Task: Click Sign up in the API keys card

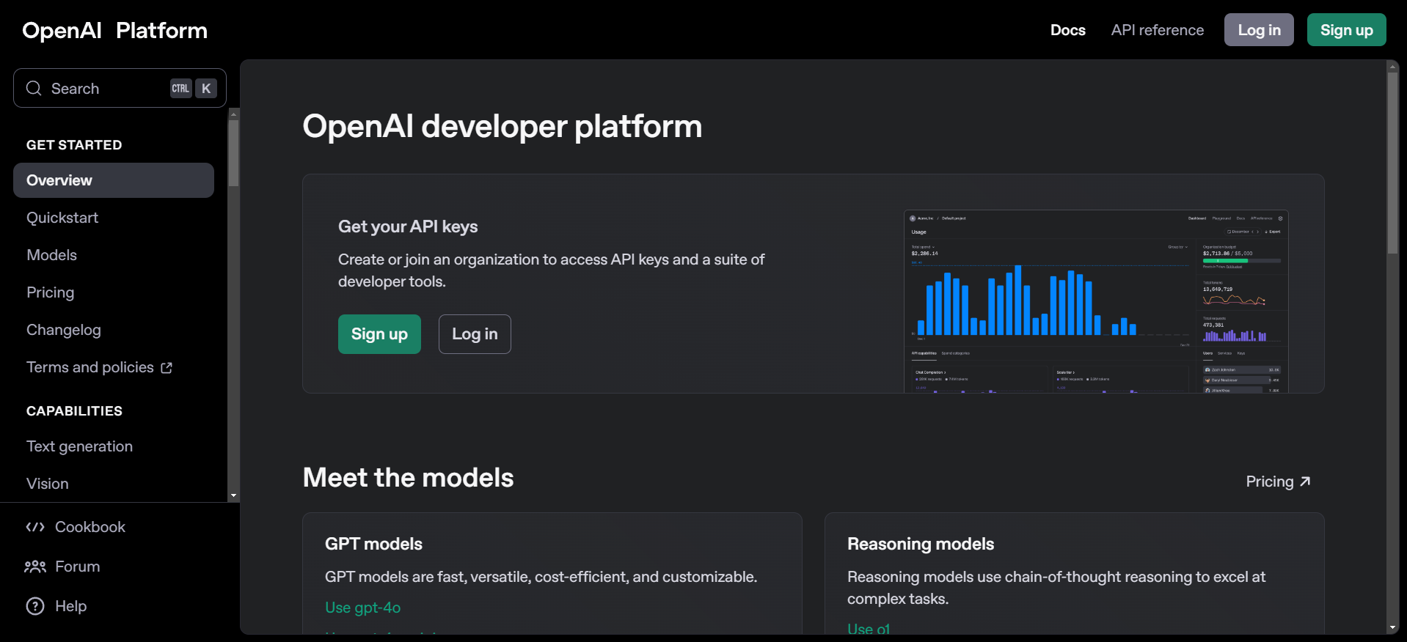Action: (x=379, y=334)
